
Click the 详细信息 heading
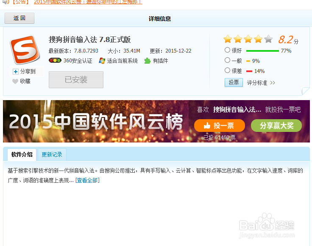(x=160, y=19)
